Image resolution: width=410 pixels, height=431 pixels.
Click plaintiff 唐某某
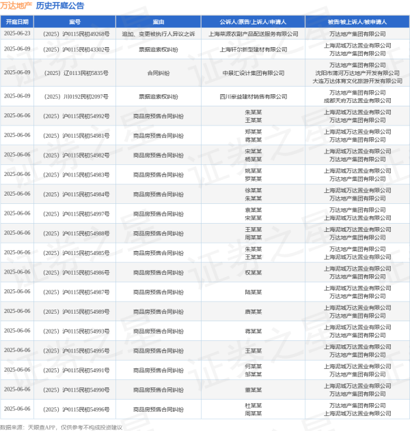click(x=253, y=312)
